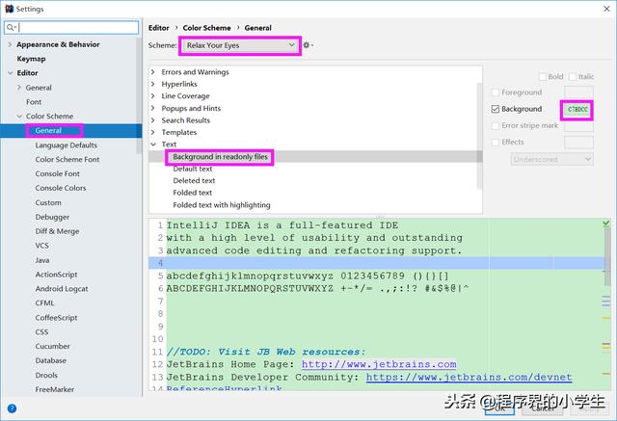Open Console Font page
This screenshot has height=421, width=617.
(58, 173)
